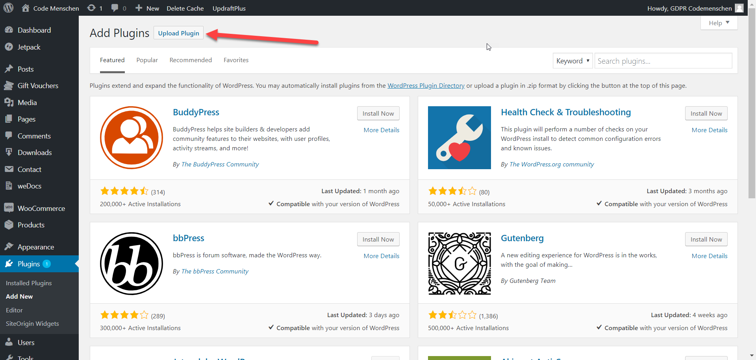756x360 pixels.
Task: Open the user avatar in the admin bar
Action: 739,8
